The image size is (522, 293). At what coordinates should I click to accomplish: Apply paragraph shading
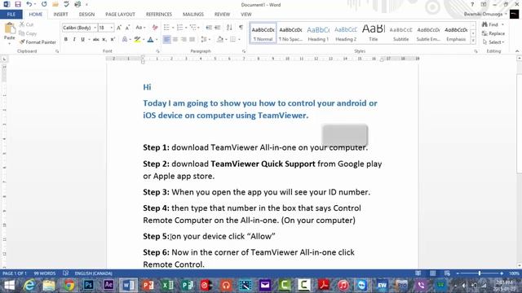pyautogui.click(x=219, y=40)
